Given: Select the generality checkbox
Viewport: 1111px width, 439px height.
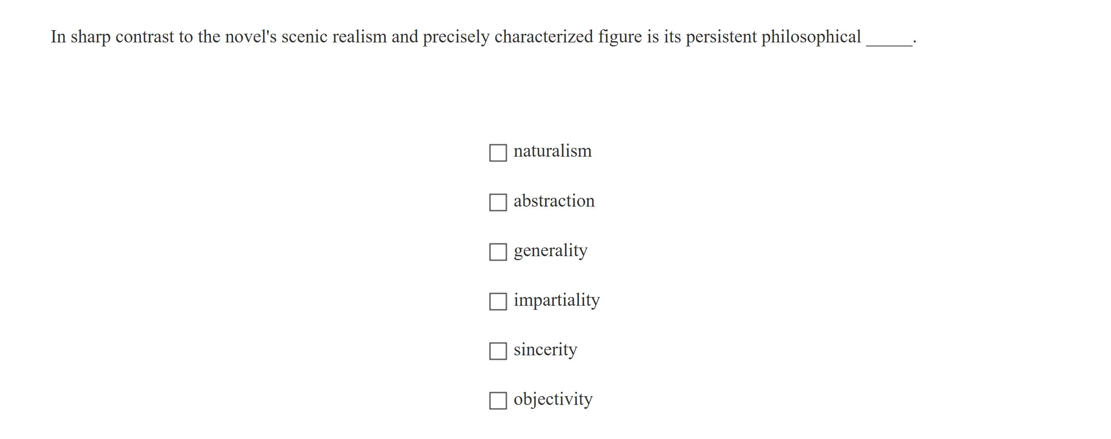Looking at the screenshot, I should (498, 252).
